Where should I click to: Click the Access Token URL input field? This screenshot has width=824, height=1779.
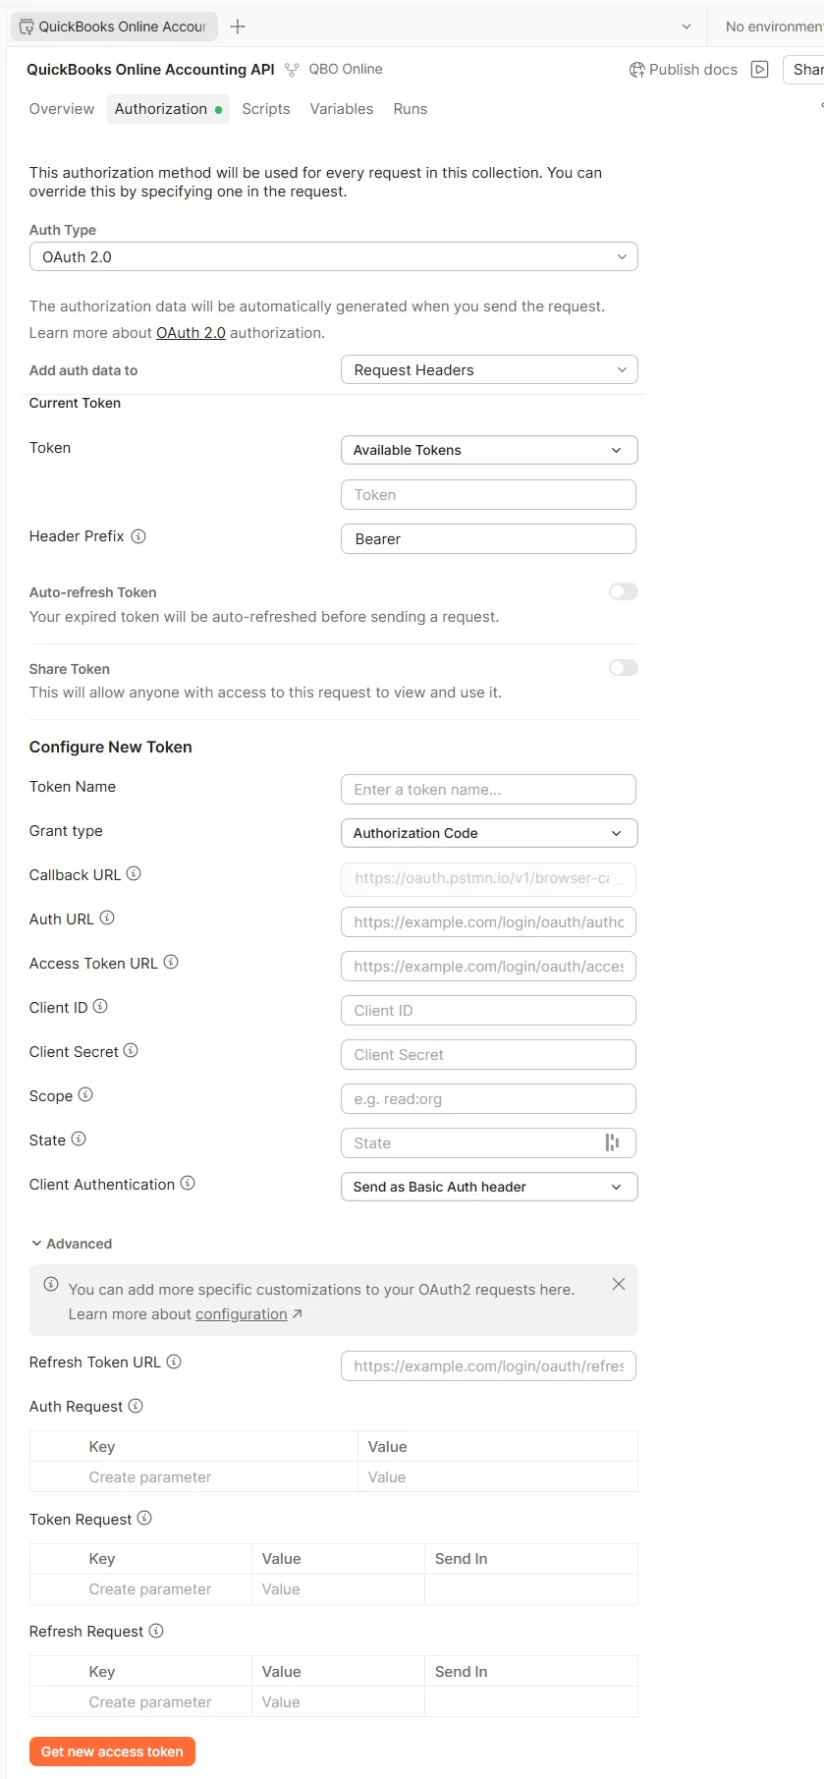point(489,967)
